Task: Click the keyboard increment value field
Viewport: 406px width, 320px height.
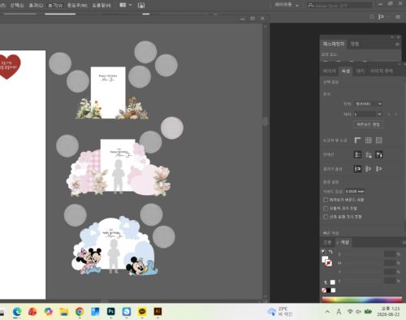Action: coord(355,192)
